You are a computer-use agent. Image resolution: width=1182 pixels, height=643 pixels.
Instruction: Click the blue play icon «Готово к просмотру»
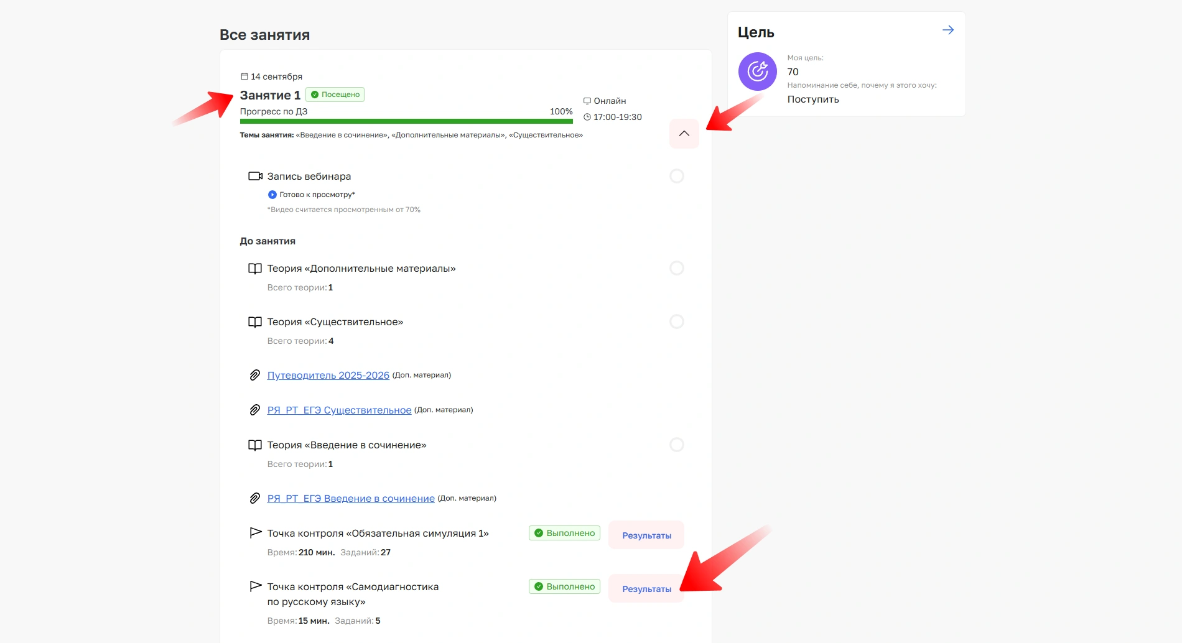tap(272, 195)
